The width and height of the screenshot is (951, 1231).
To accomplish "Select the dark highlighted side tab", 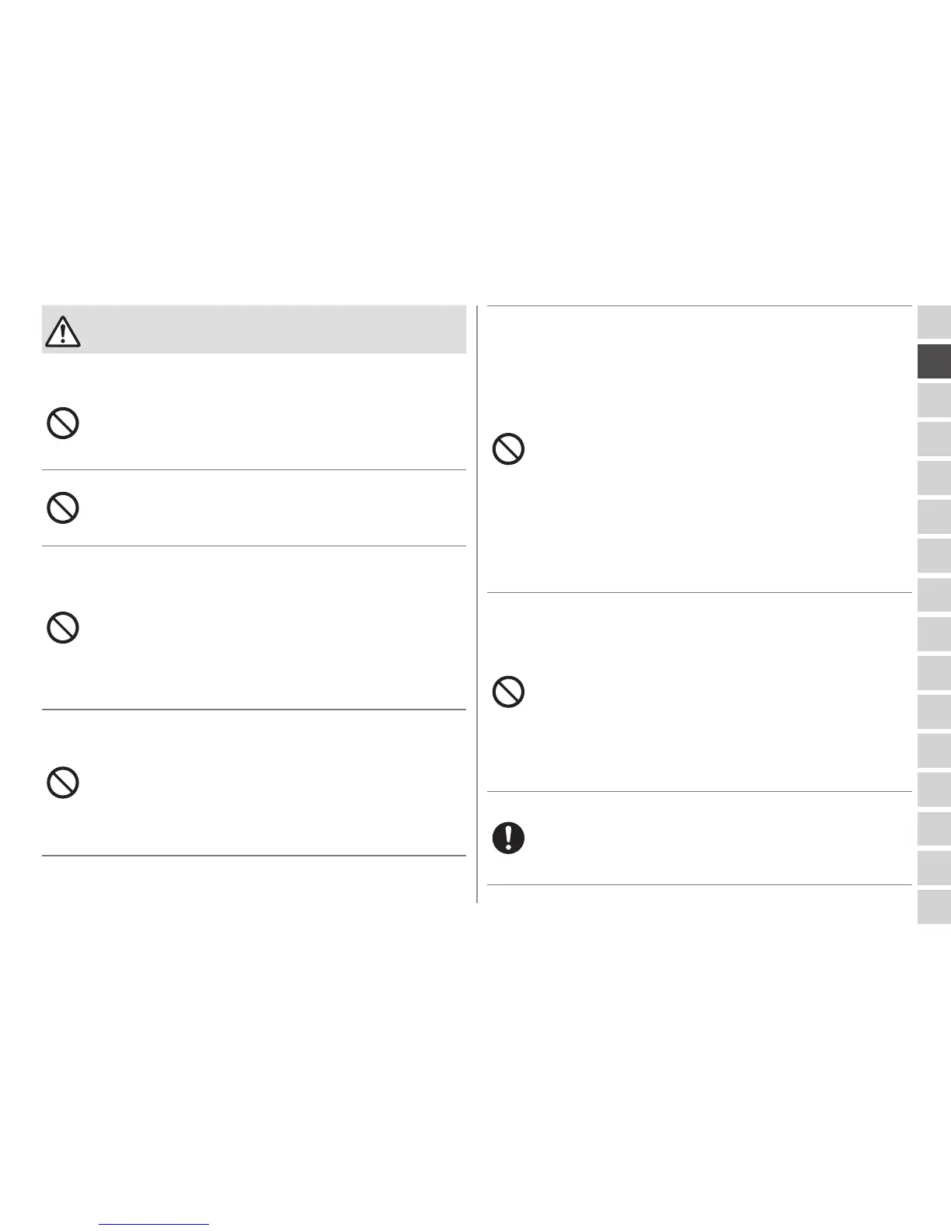I will [x=934, y=361].
